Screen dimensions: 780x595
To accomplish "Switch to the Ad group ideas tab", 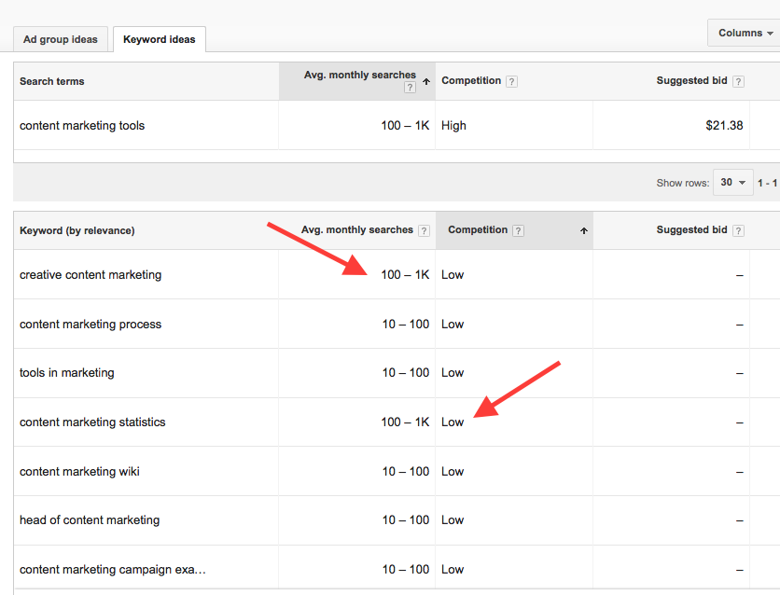I will tap(60, 39).
